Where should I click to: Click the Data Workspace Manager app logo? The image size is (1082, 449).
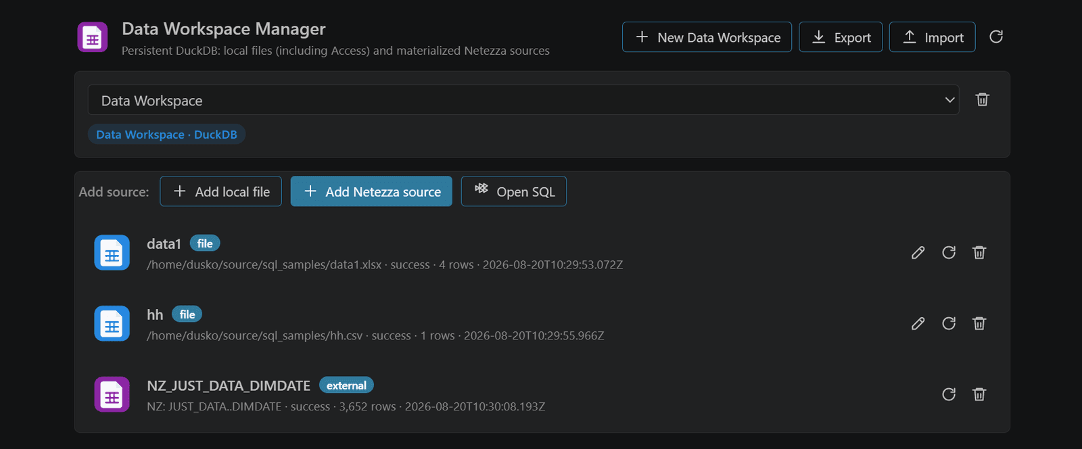click(x=93, y=37)
